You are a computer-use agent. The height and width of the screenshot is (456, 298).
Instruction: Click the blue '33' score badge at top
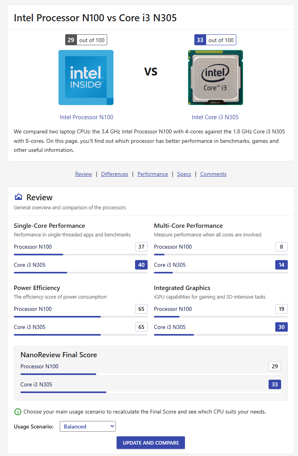tap(201, 39)
